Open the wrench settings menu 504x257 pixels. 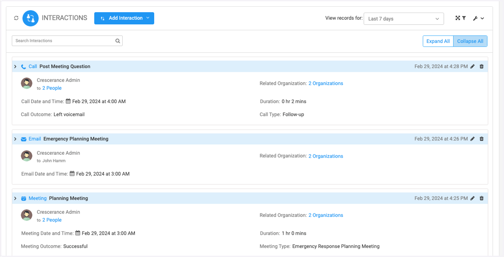478,18
